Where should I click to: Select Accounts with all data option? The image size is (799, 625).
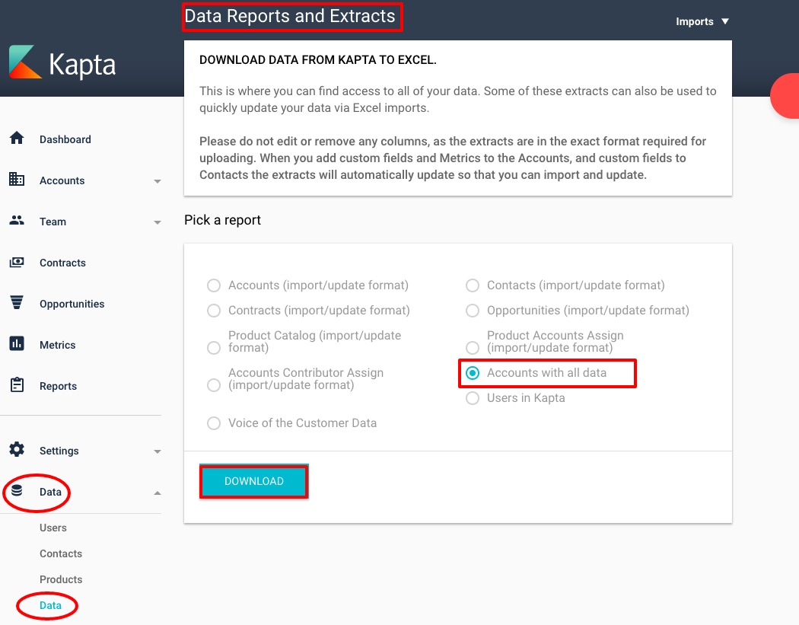click(x=473, y=373)
